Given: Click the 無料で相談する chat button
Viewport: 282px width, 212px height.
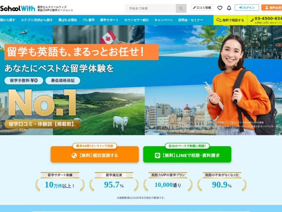Looking at the screenshot, I should pyautogui.click(x=230, y=20).
